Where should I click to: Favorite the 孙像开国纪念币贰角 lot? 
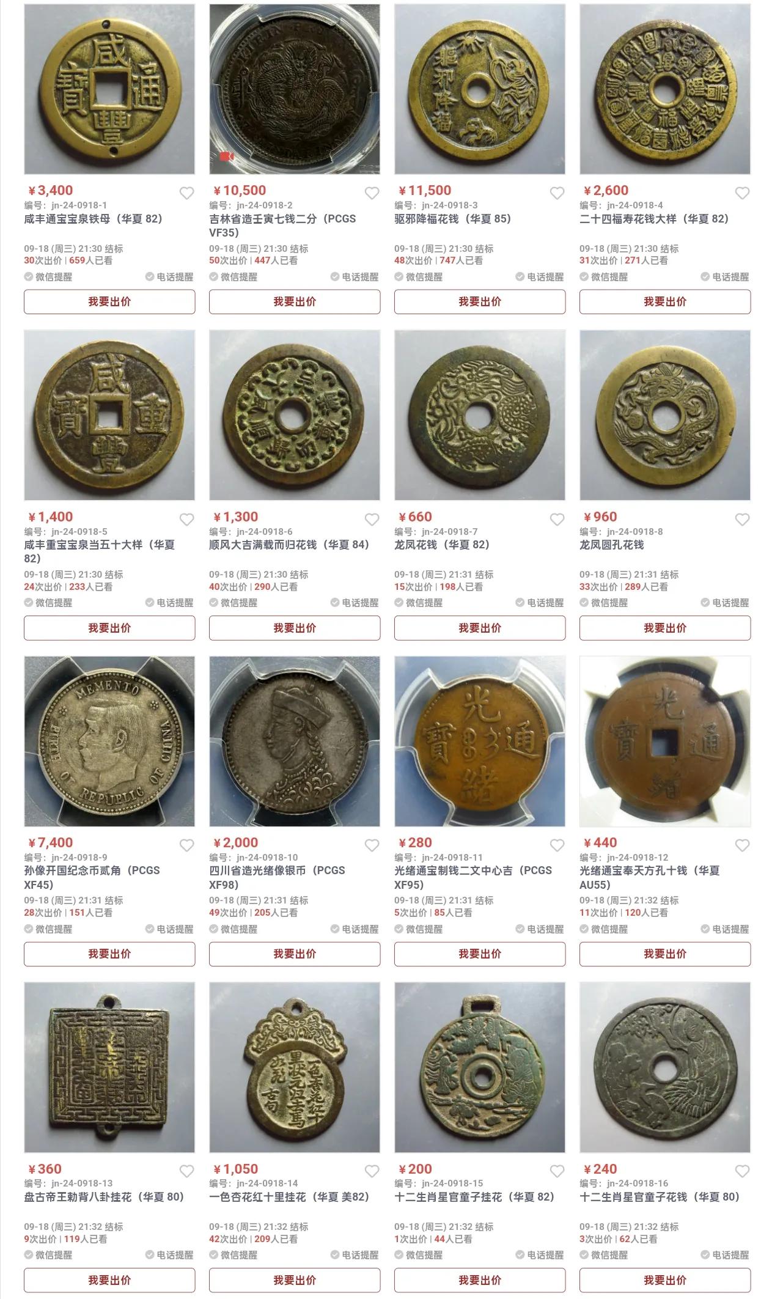(x=186, y=845)
